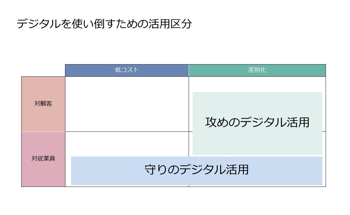The width and height of the screenshot is (350, 215).
Task: Click the text 低コスト in the header
Action: (127, 70)
